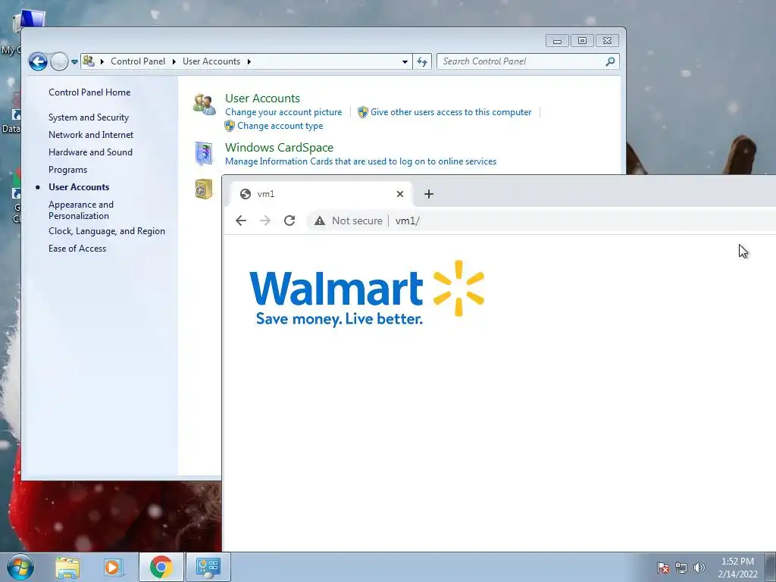The width and height of the screenshot is (776, 582).
Task: Click the network tray icon
Action: [681, 568]
